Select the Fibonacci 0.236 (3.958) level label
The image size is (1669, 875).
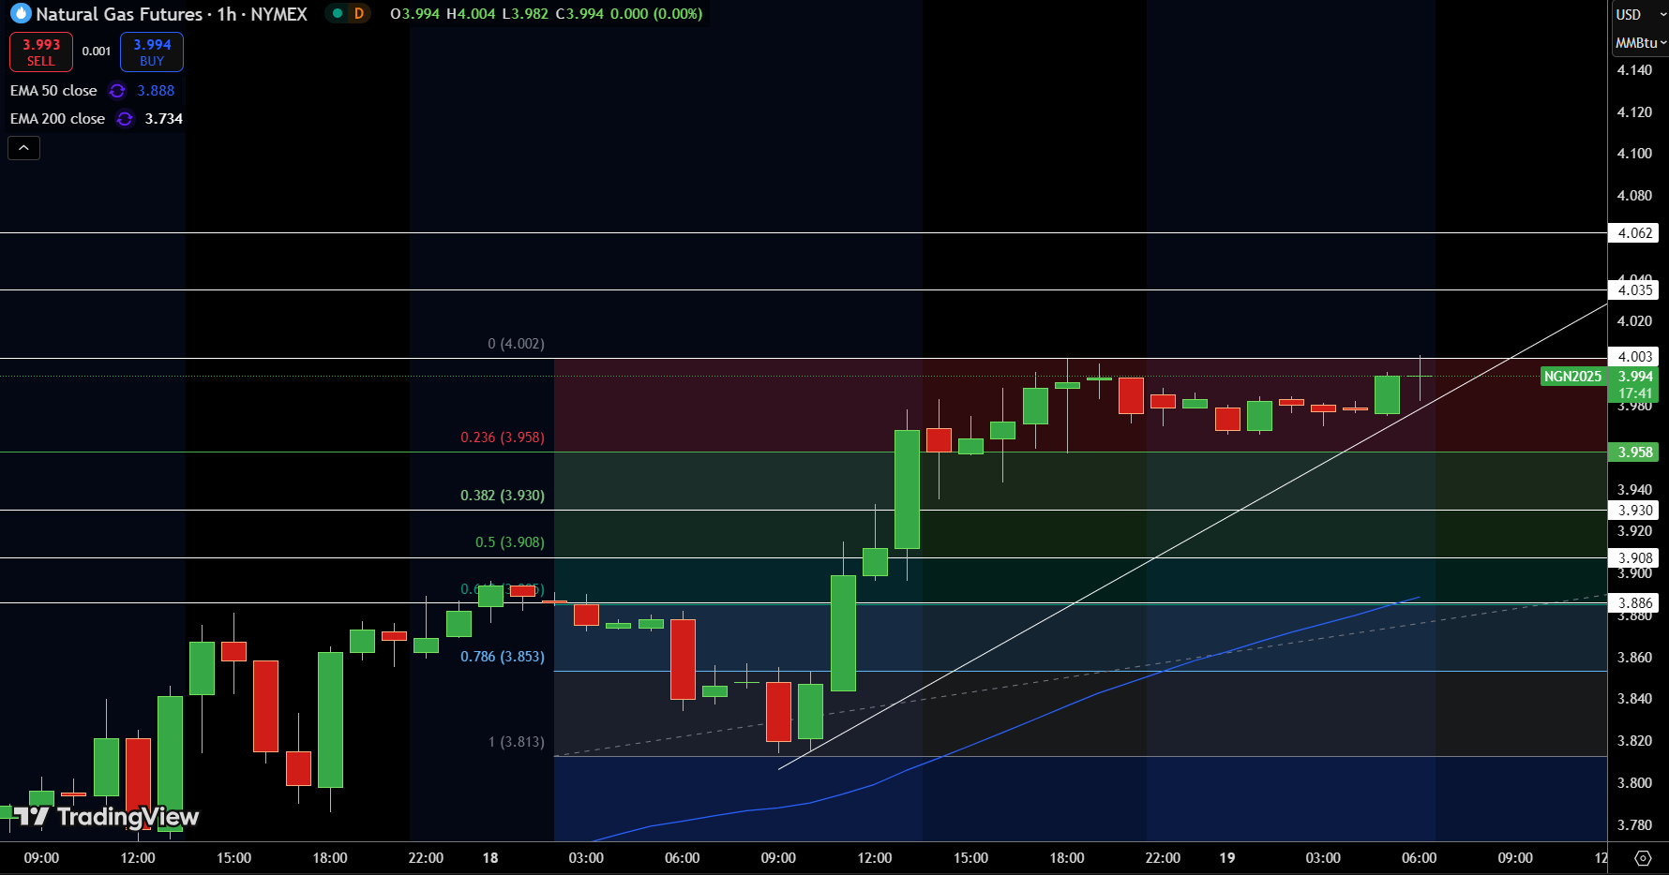[x=503, y=437]
